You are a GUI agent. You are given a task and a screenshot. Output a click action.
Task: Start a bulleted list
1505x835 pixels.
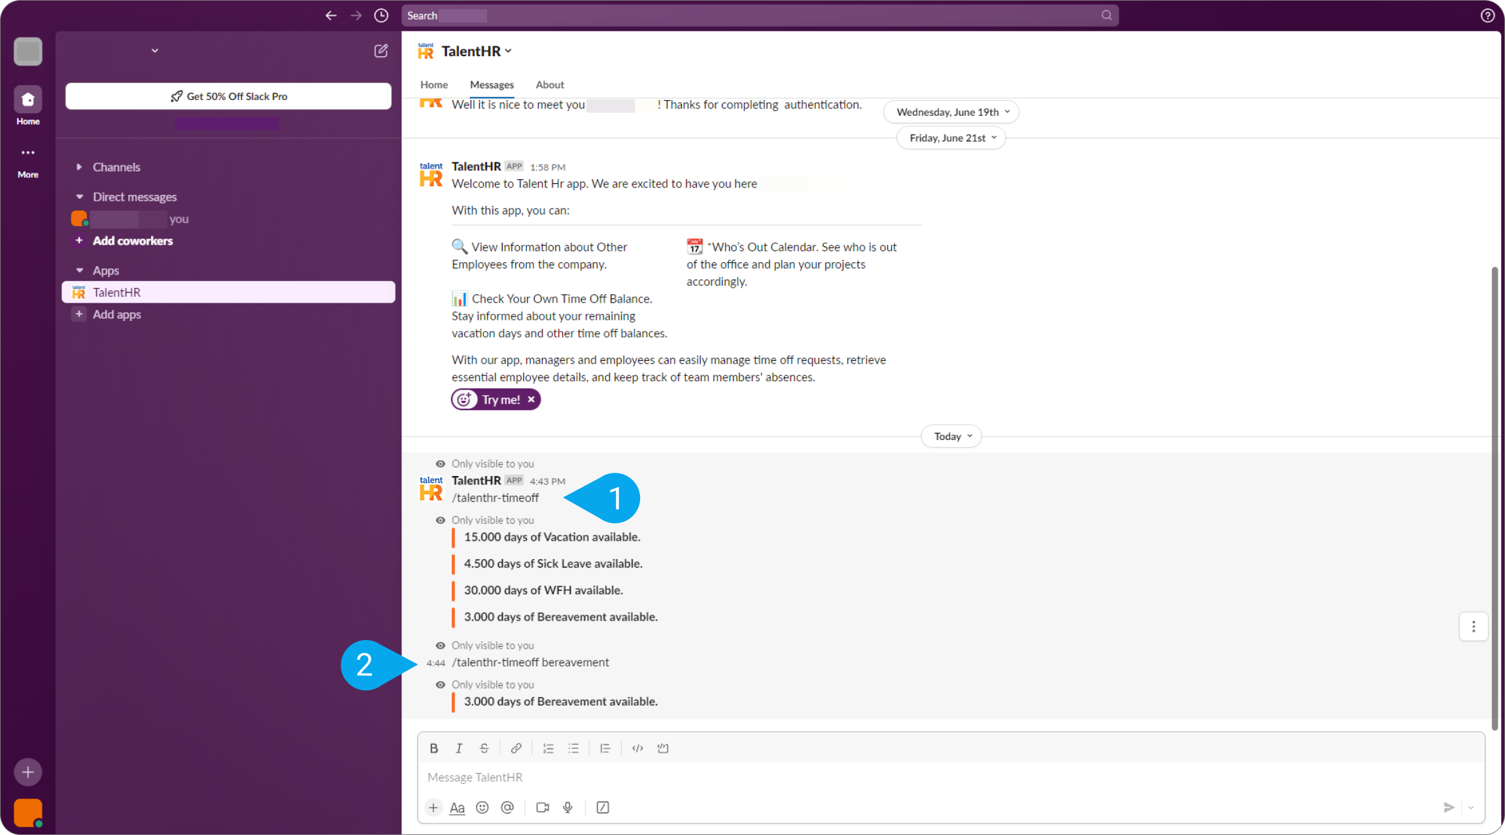click(x=573, y=748)
